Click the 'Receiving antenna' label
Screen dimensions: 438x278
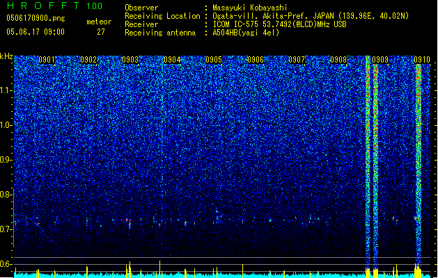pyautogui.click(x=160, y=33)
